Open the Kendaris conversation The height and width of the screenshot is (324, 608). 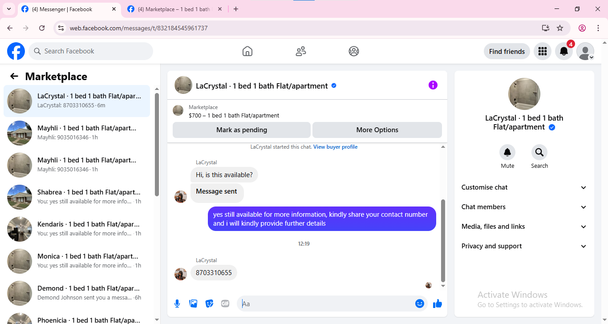[77, 229]
